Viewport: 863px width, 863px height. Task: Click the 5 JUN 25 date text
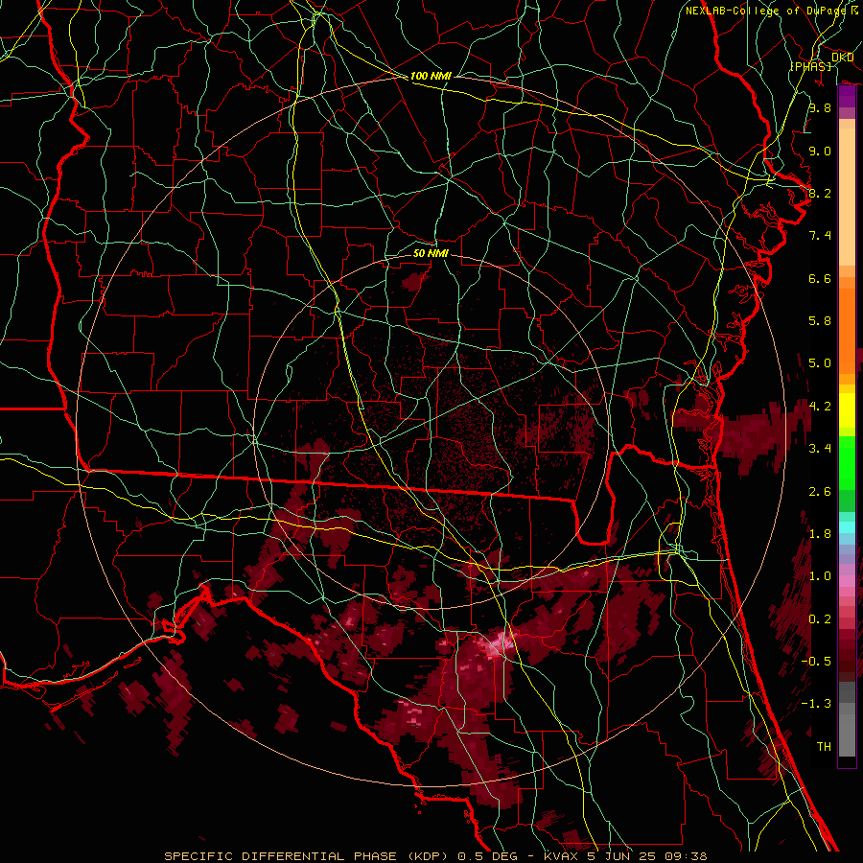click(621, 856)
